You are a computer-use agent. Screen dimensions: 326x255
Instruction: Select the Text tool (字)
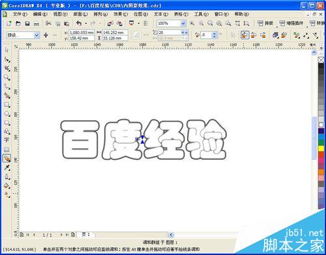tap(7, 140)
